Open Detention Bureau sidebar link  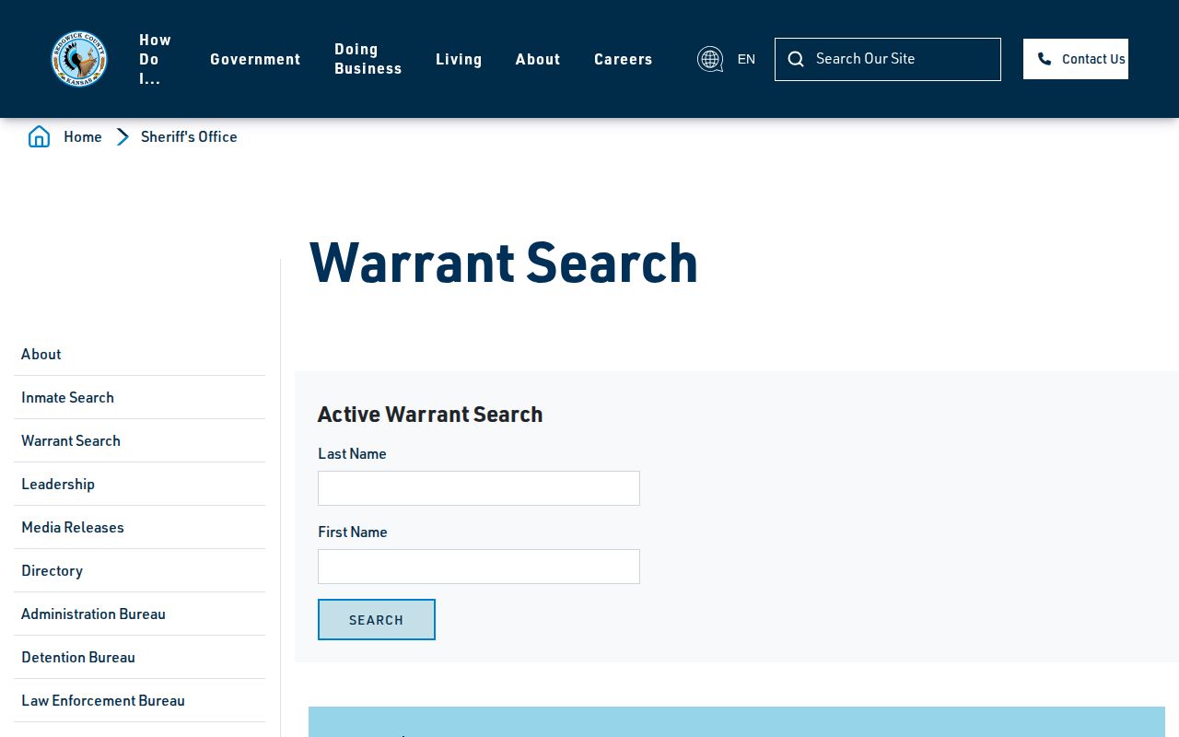tap(139, 657)
